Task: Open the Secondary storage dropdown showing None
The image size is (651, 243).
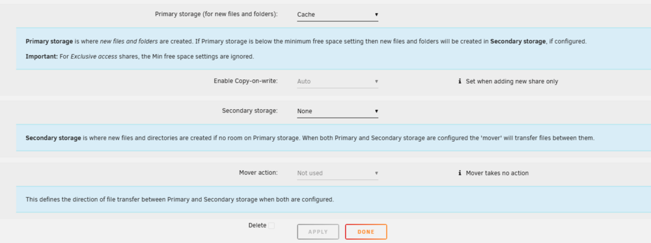Action: [337, 111]
